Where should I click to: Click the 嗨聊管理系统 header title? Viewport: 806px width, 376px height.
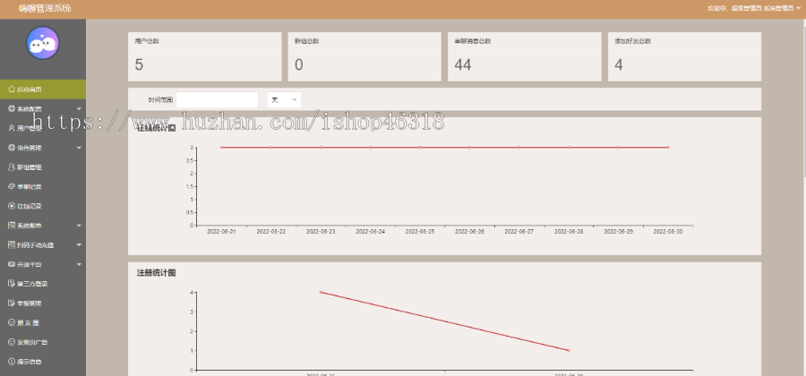(46, 8)
